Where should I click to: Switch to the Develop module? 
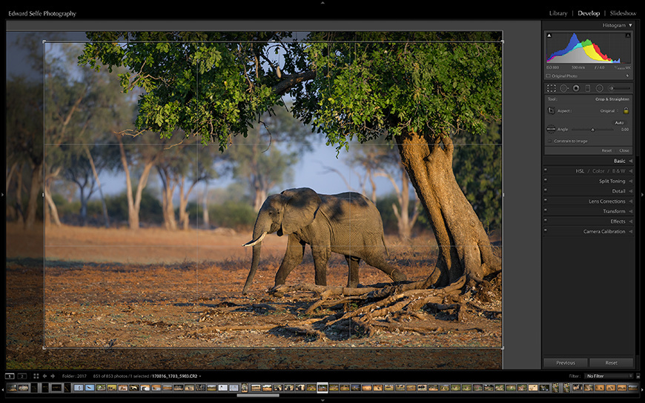(589, 13)
